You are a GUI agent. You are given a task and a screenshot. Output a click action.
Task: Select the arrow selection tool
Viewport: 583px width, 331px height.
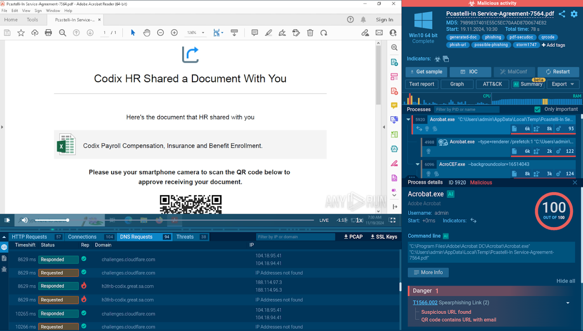[133, 33]
